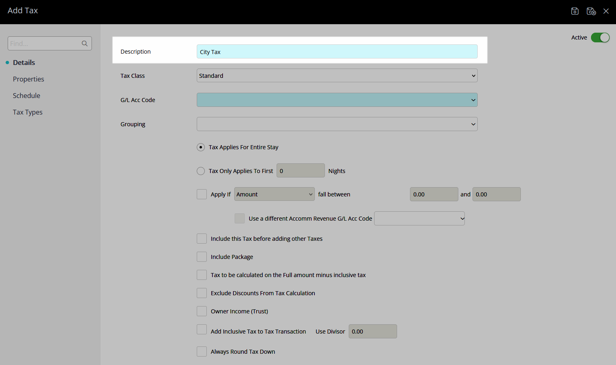Select Tax Only Applies To First radio
616x365 pixels.
(201, 171)
